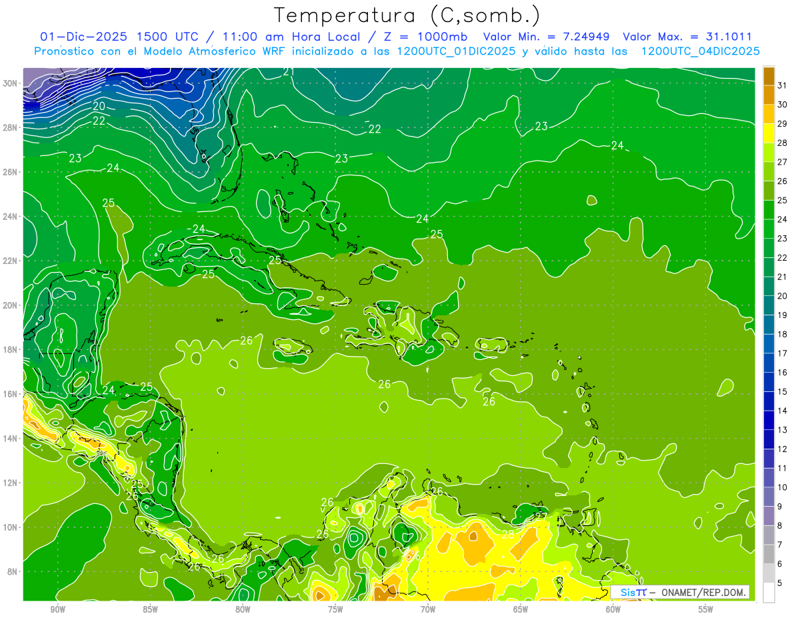Click the 20N latitude axis label

tap(11, 305)
